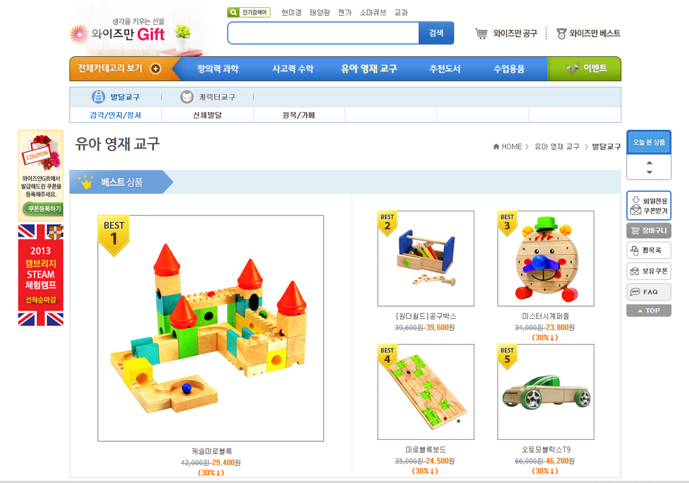Show previous item in 오늘 본 상품 (up arrow)
Viewport: 689px width, 483px height.
coord(649,162)
